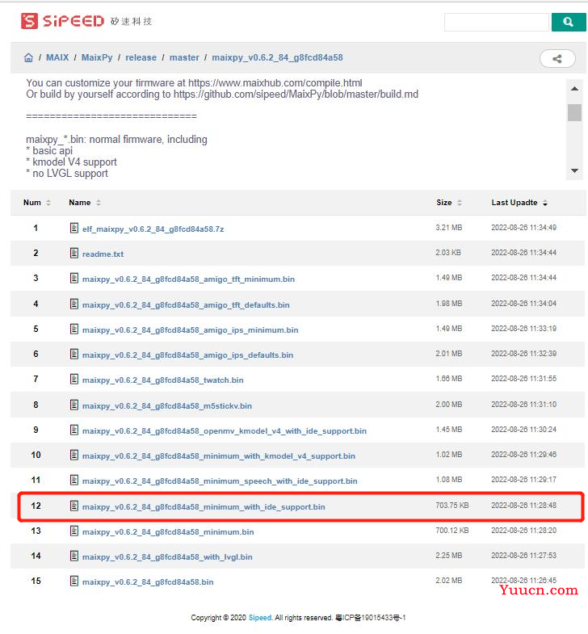
Task: Download amigo_tft_defaults.bin firmware
Action: pyautogui.click(x=186, y=304)
